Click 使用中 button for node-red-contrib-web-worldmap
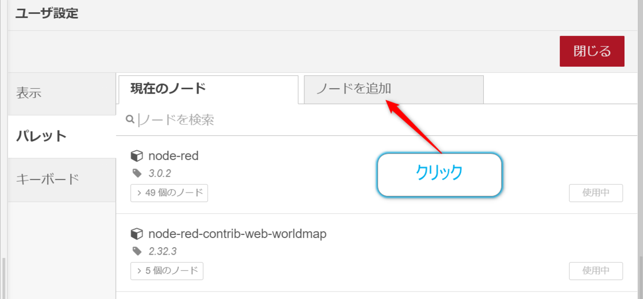The image size is (643, 299). [x=596, y=271]
